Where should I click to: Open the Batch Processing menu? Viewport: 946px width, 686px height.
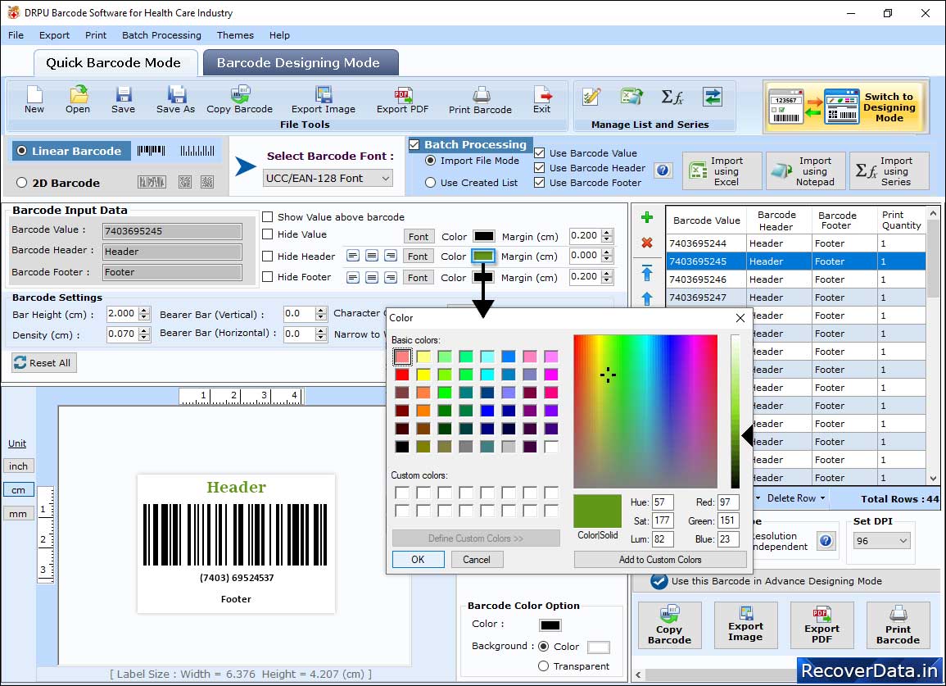161,35
